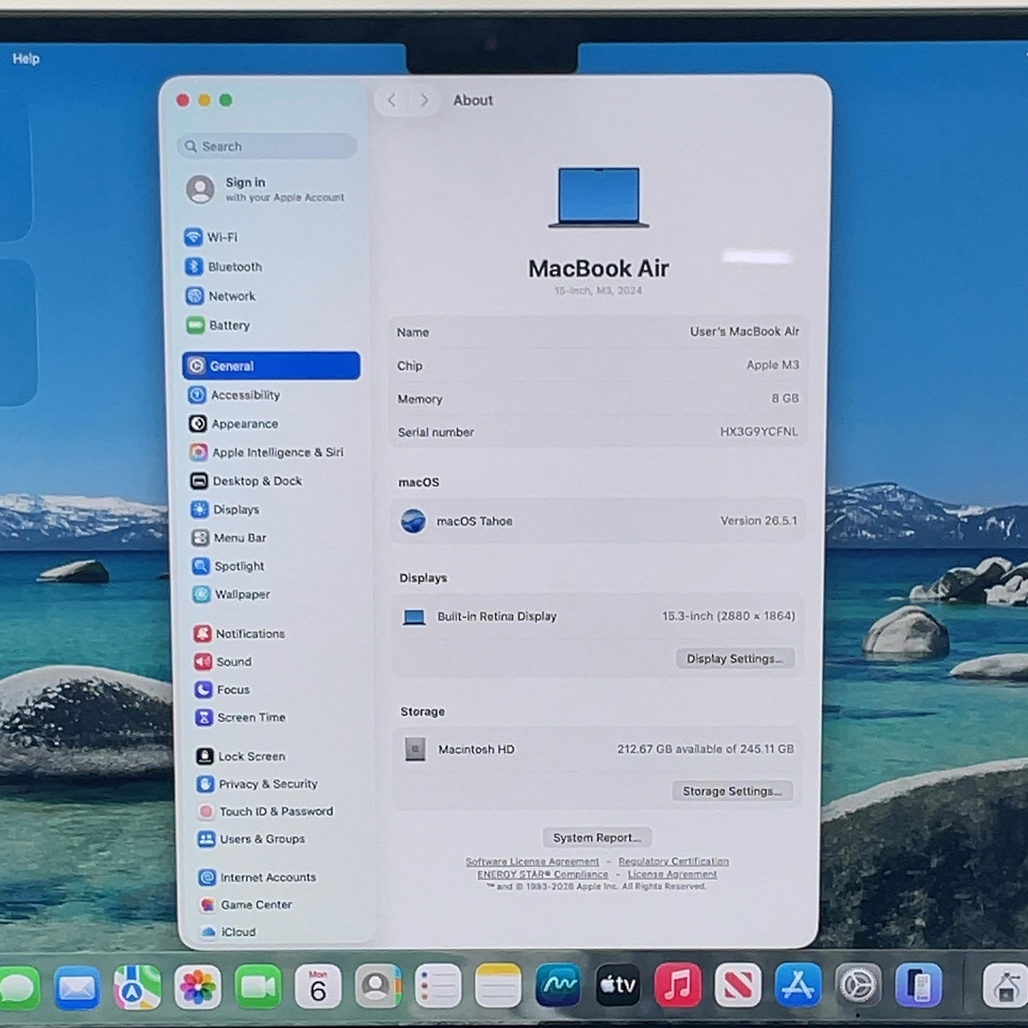Open Users & Groups settings
The width and height of the screenshot is (1028, 1028).
[252, 839]
